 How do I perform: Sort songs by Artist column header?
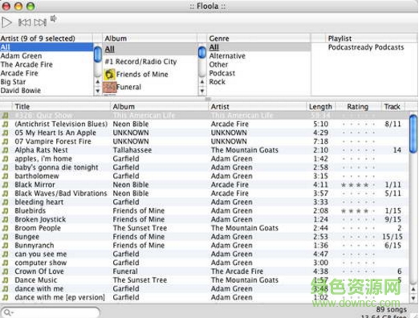pos(257,107)
